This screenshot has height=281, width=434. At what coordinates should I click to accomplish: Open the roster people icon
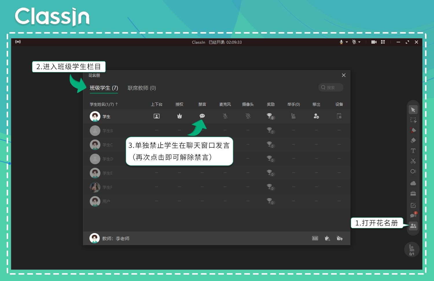[413, 226]
